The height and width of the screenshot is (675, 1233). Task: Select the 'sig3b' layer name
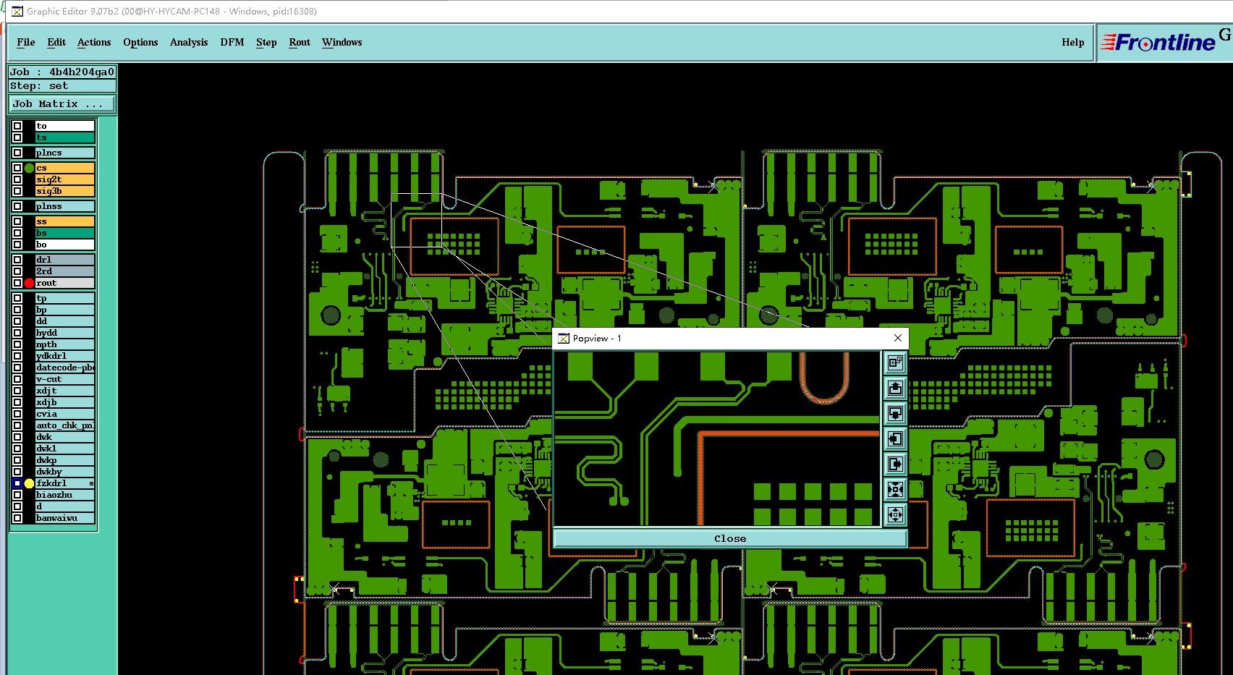tap(65, 191)
